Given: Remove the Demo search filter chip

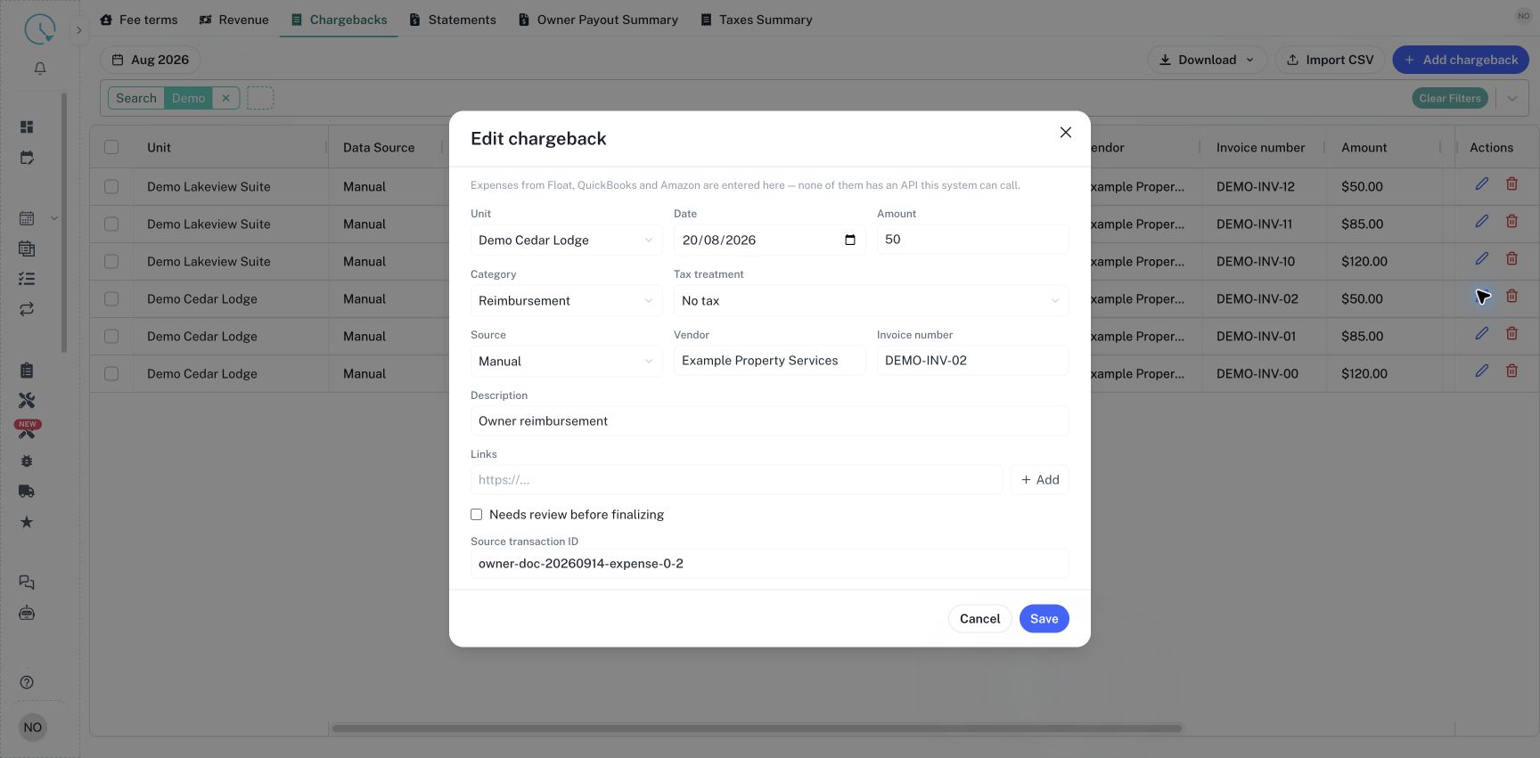Looking at the screenshot, I should tap(225, 98).
